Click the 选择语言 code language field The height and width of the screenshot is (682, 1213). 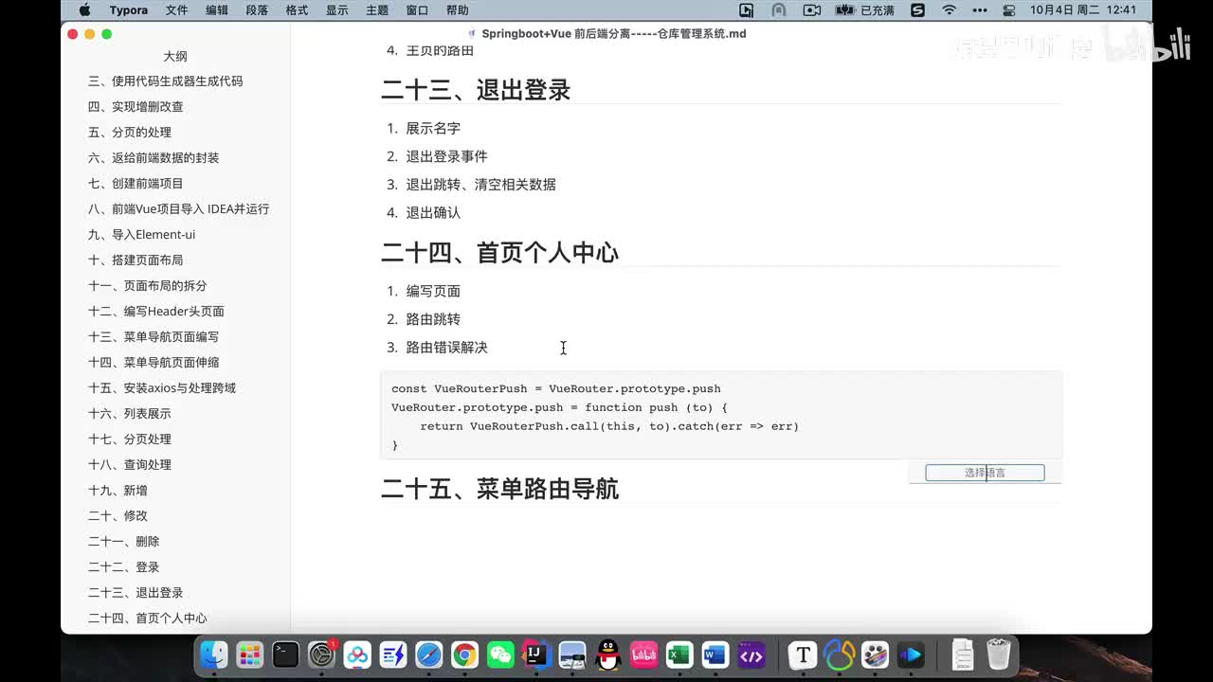tap(985, 473)
